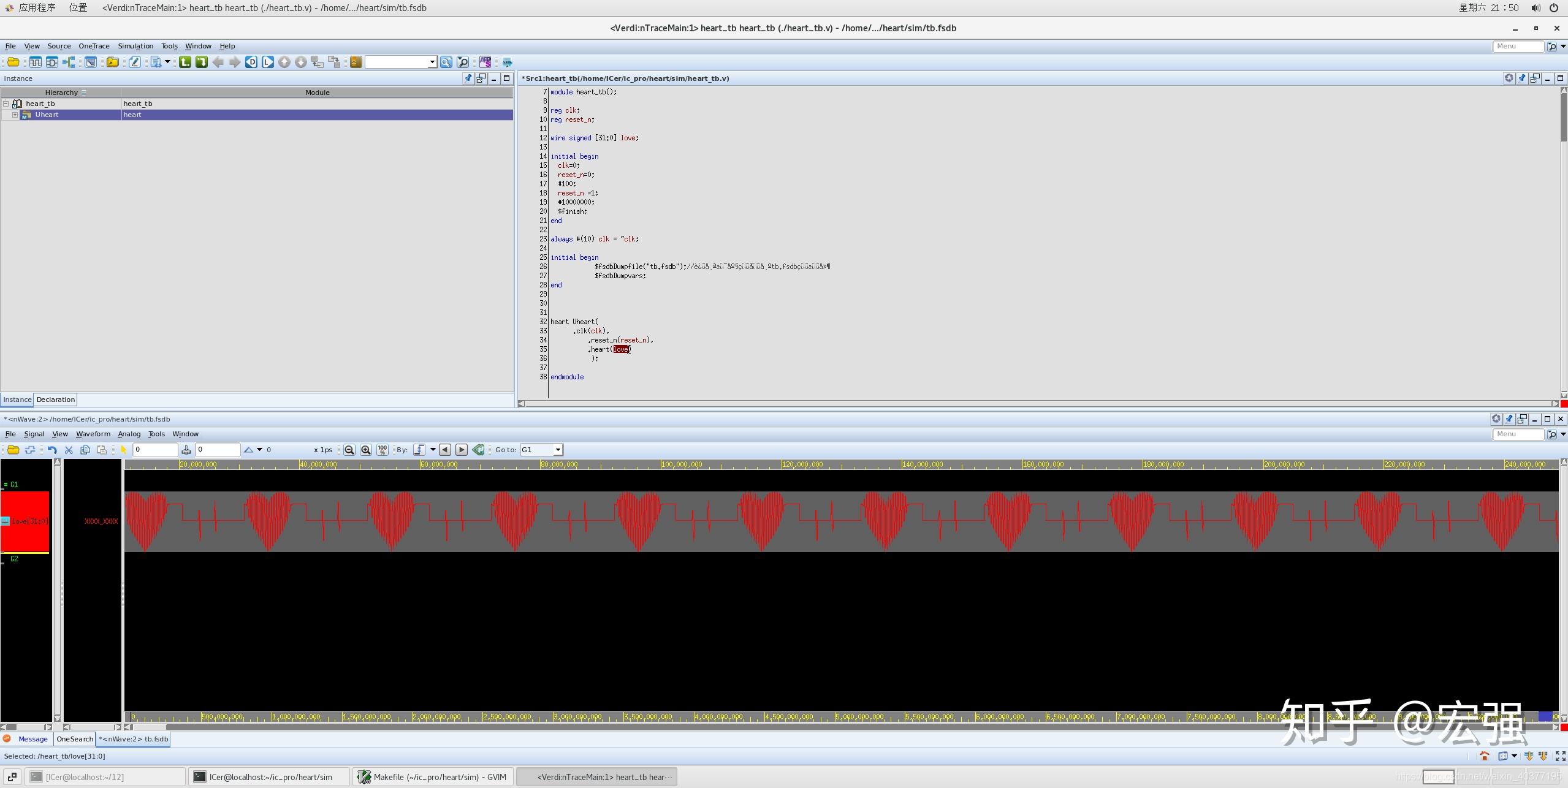The height and width of the screenshot is (788, 1568).
Task: Click the search next transition arrow
Action: pos(462,450)
